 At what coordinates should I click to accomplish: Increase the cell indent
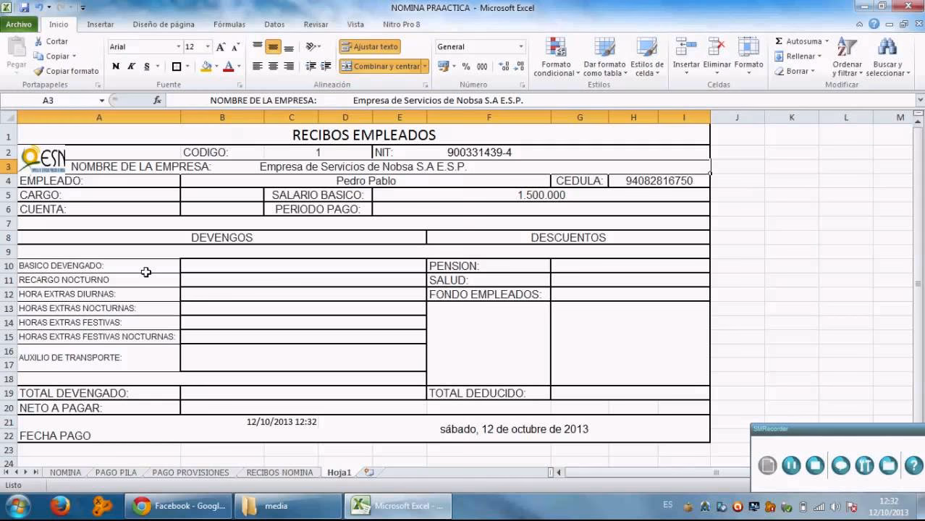[327, 66]
